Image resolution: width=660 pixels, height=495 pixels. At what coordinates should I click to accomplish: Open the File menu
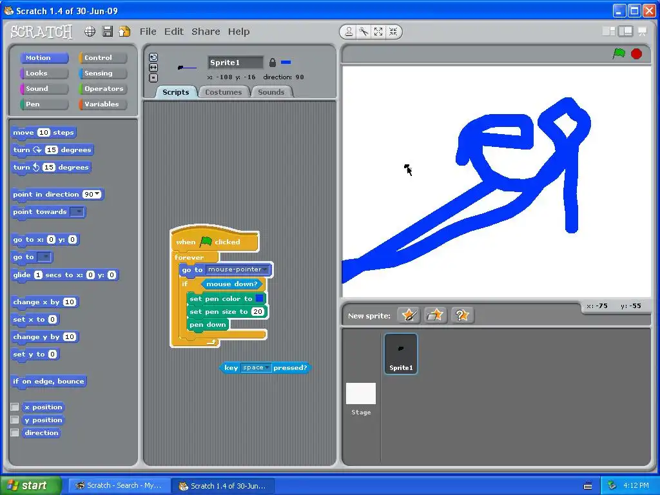pyautogui.click(x=148, y=32)
